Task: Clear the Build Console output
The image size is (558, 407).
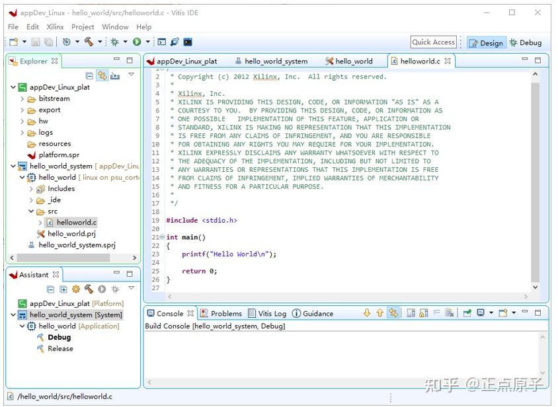Action: (448, 312)
